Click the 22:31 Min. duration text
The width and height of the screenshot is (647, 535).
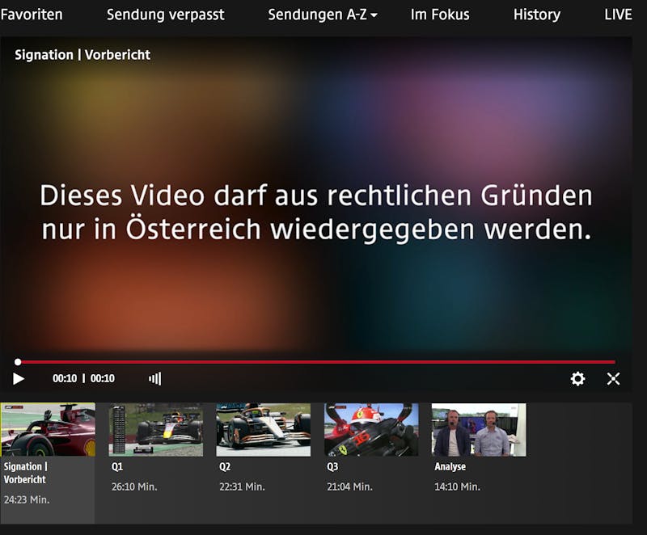coord(242,487)
